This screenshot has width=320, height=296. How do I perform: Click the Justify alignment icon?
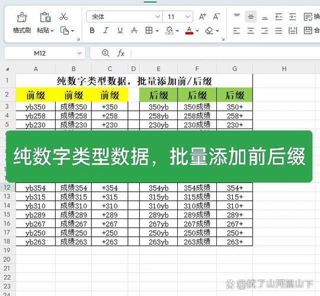[279, 31]
